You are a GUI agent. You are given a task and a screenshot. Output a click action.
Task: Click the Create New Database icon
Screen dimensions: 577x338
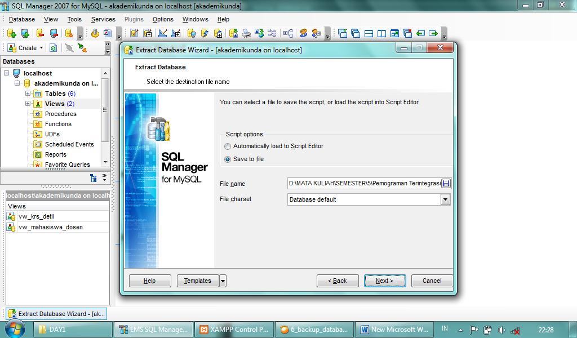(11, 33)
